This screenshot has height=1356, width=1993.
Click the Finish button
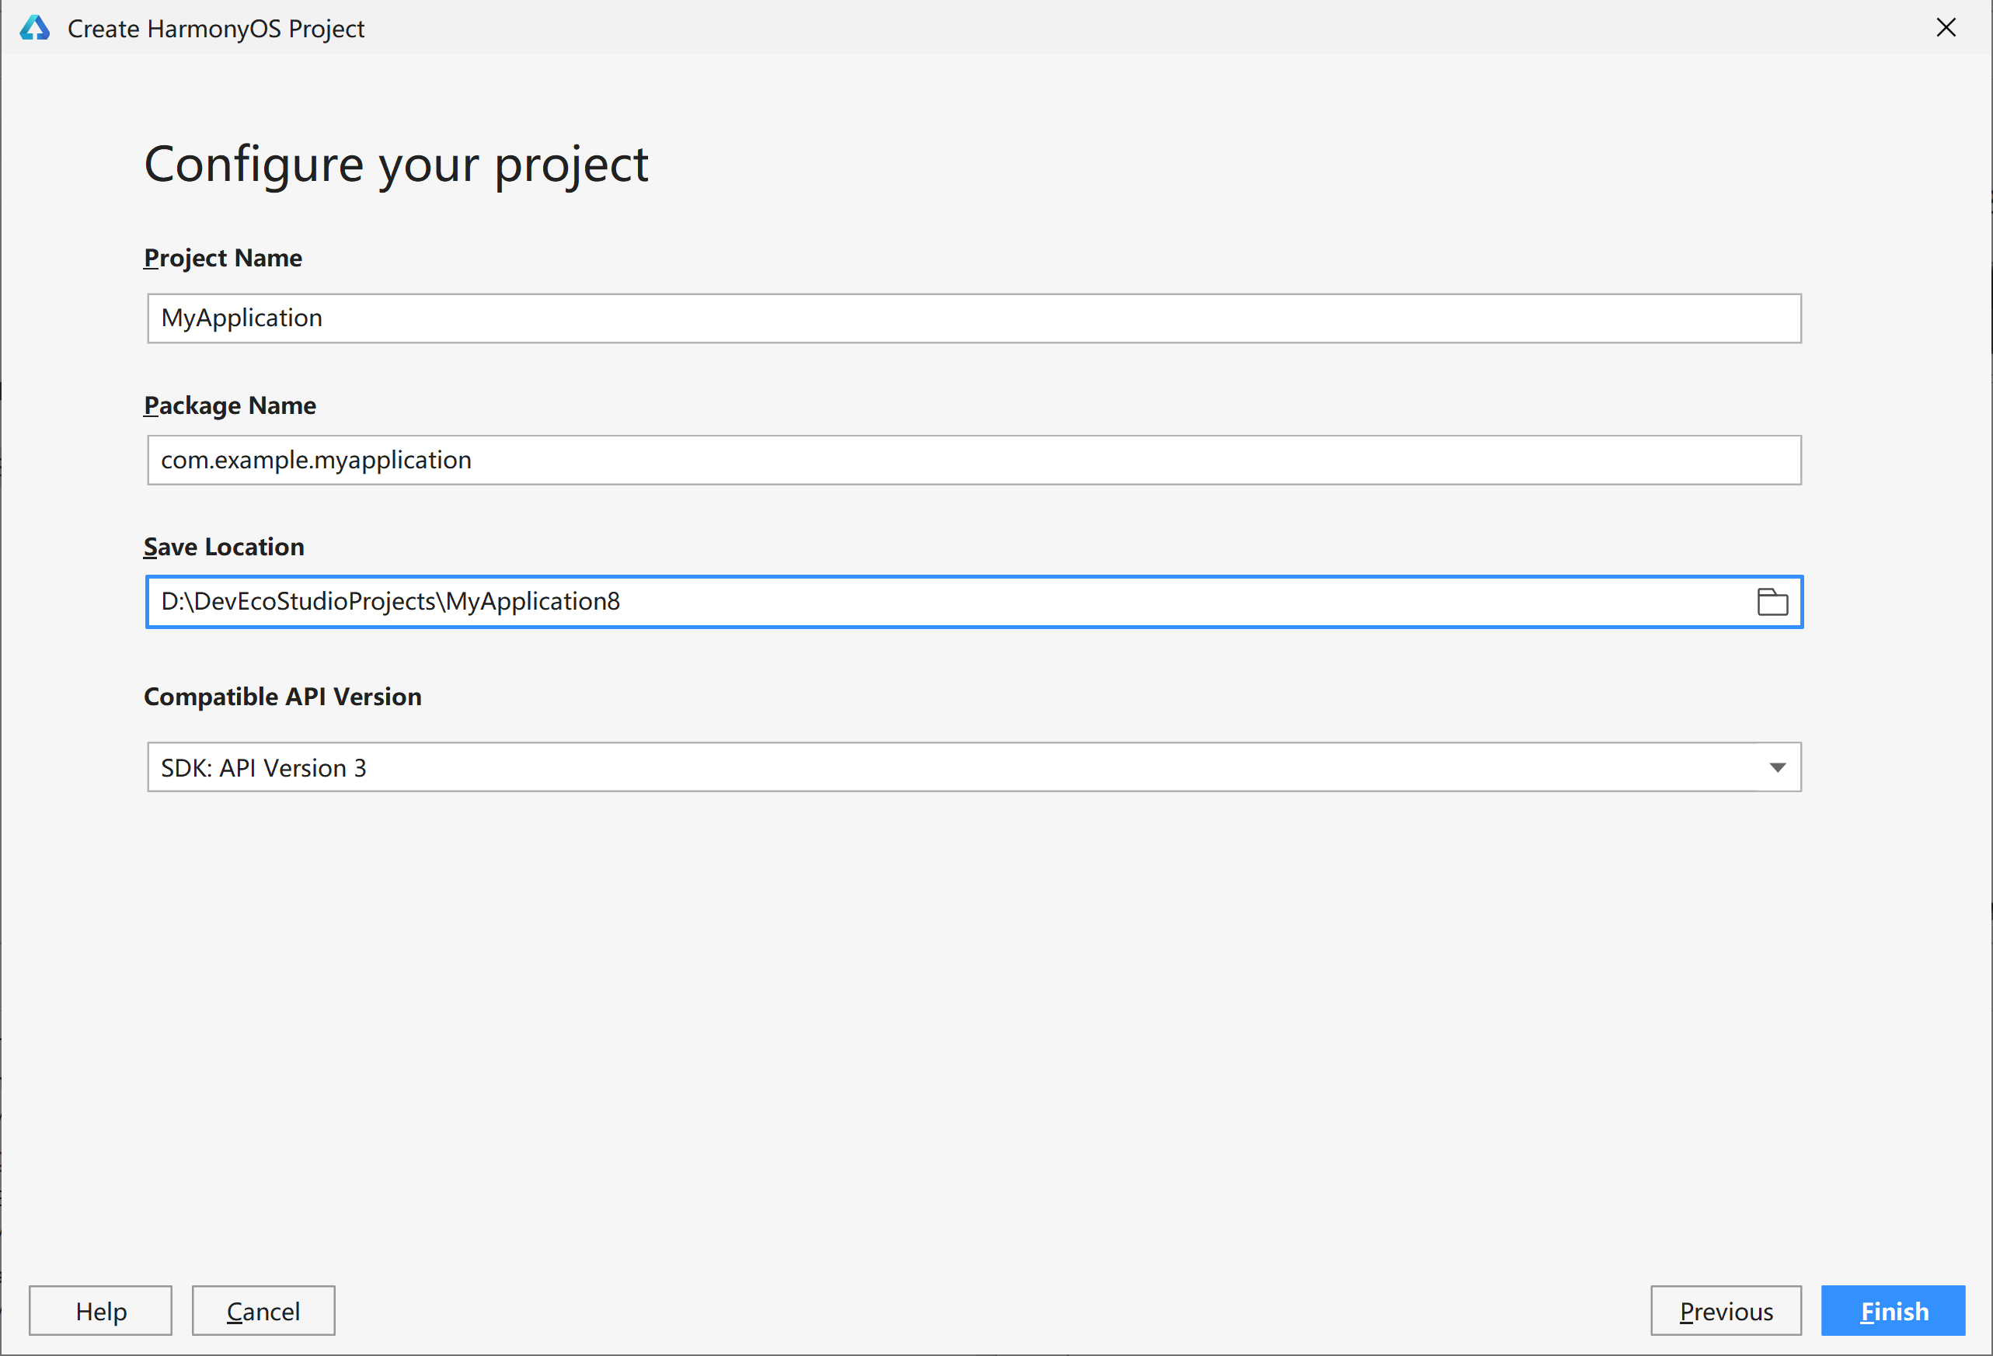click(1893, 1311)
